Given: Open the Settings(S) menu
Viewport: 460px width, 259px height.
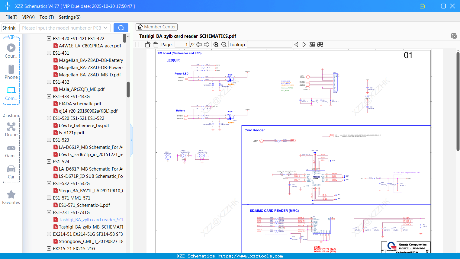Looking at the screenshot, I should [70, 17].
